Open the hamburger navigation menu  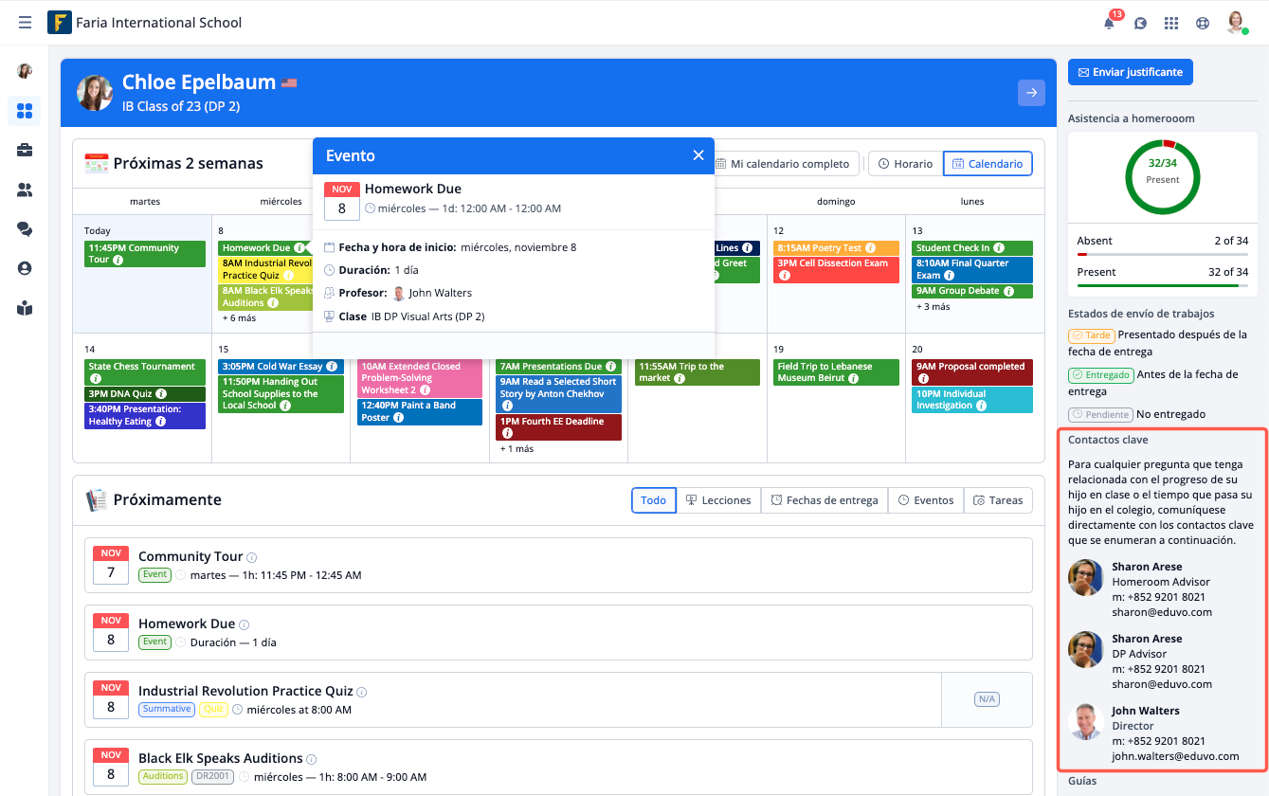tap(25, 23)
